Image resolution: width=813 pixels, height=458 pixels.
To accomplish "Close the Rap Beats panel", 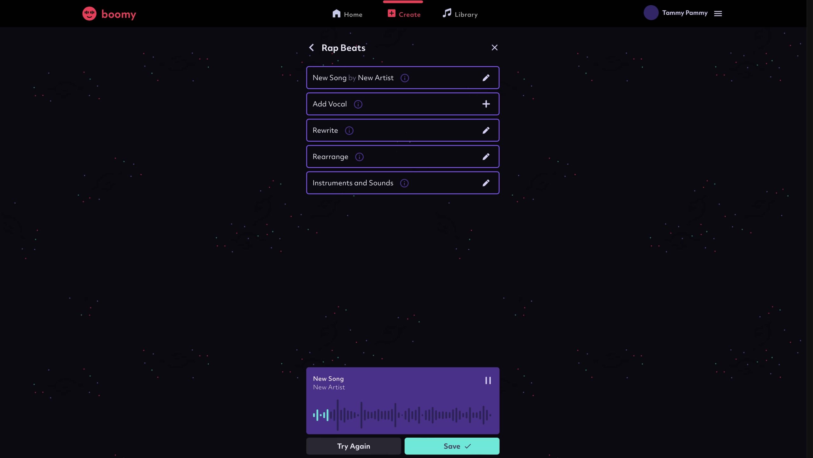I will 494,48.
